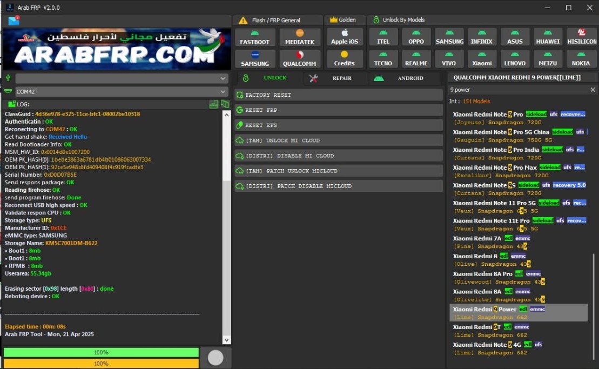Click the orange 100% progress bar
This screenshot has height=369, width=599.
(x=101, y=363)
